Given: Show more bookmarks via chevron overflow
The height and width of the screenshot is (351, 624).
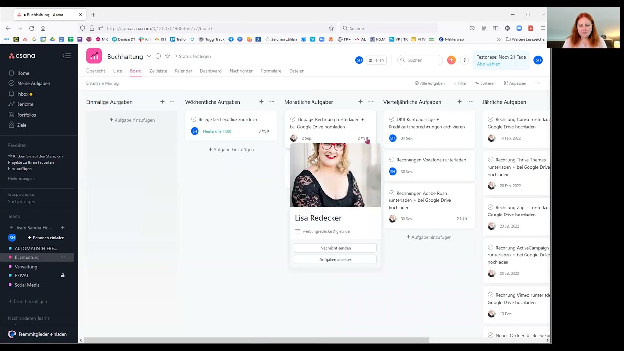Looking at the screenshot, I should pyautogui.click(x=498, y=39).
